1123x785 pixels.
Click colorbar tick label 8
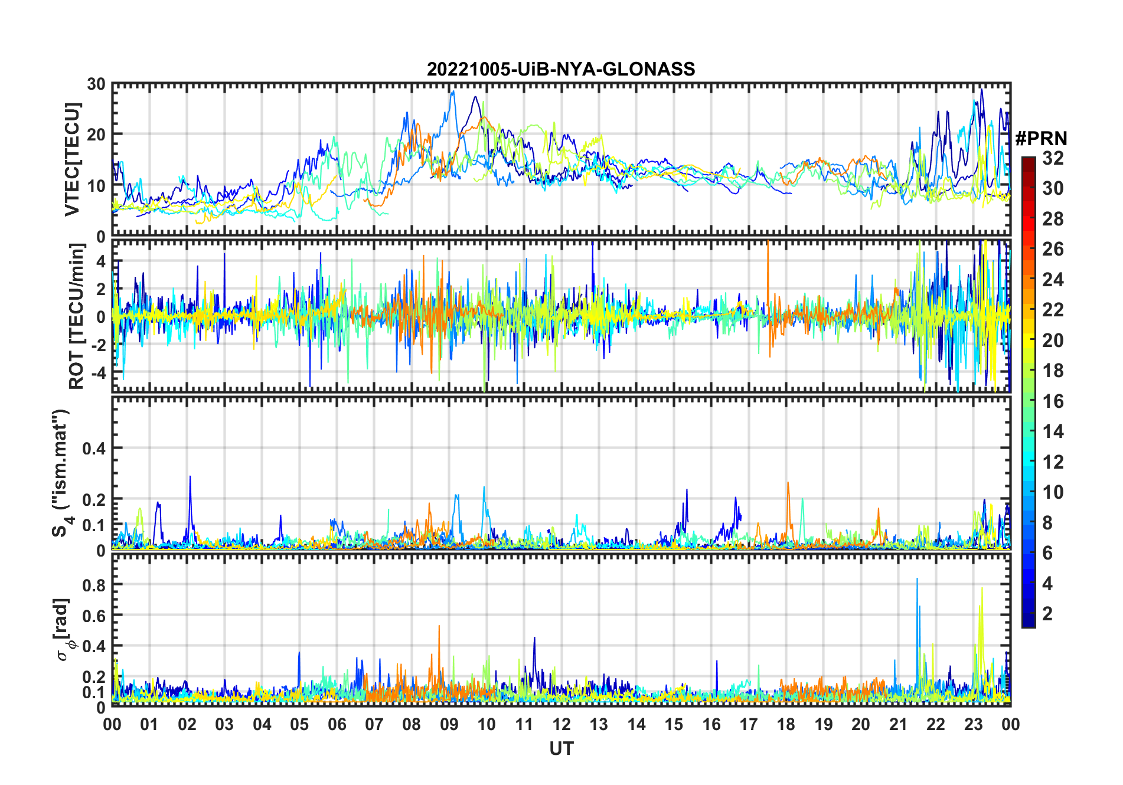pos(1047,523)
